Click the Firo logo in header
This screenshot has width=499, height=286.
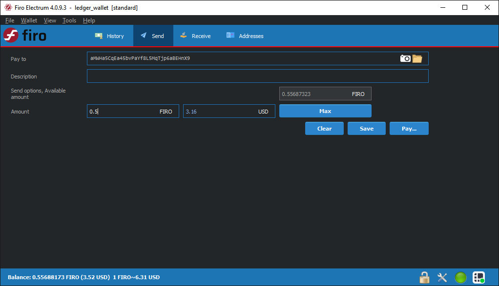(x=25, y=35)
